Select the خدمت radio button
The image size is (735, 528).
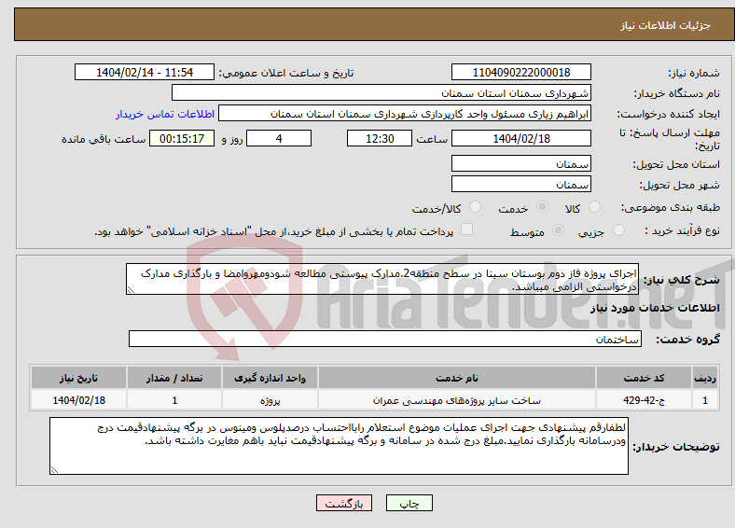pos(542,207)
